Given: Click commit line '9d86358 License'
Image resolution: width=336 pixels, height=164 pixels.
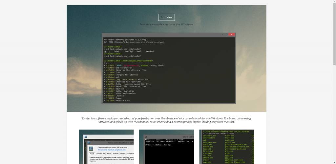Looking at the screenshot, I should pos(114,96).
